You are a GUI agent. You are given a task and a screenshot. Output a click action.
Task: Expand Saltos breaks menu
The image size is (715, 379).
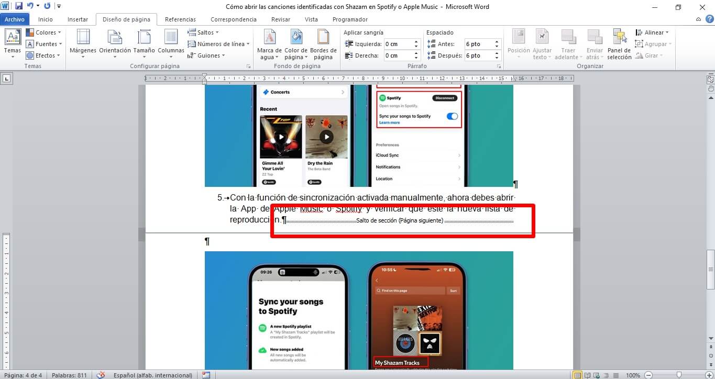tap(204, 32)
